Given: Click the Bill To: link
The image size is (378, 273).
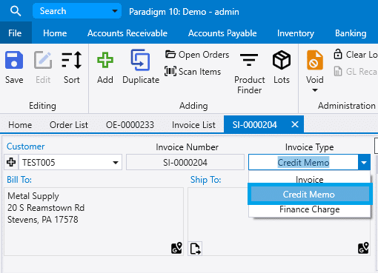Looking at the screenshot, I should point(19,180).
